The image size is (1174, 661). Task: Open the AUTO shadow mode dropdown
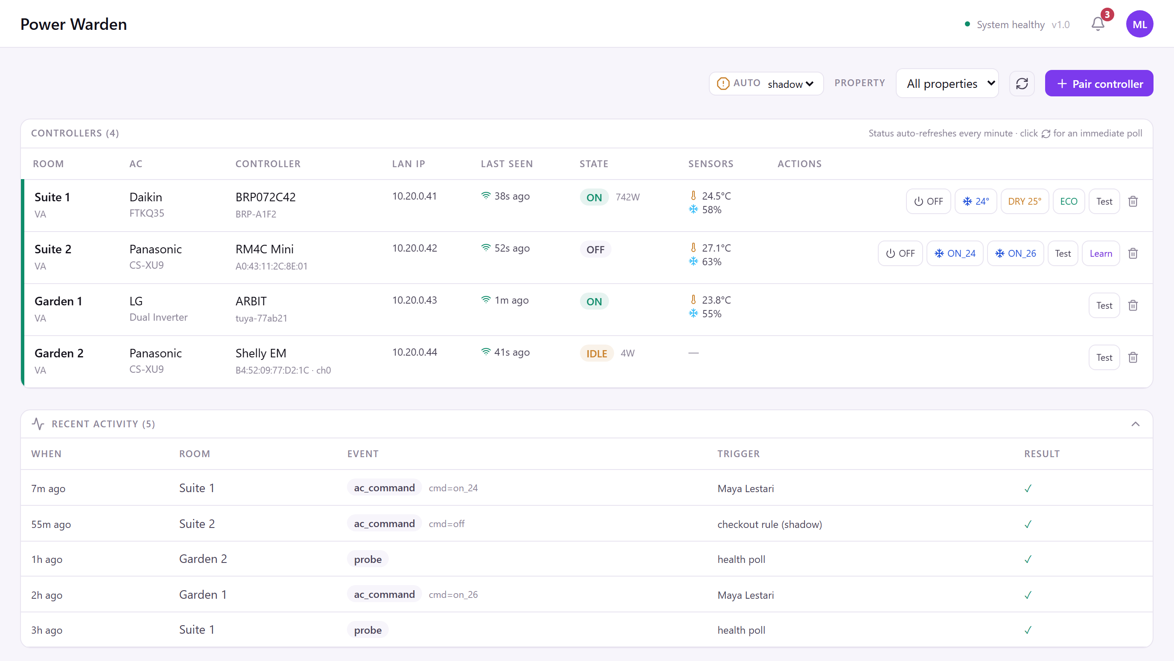[791, 84]
